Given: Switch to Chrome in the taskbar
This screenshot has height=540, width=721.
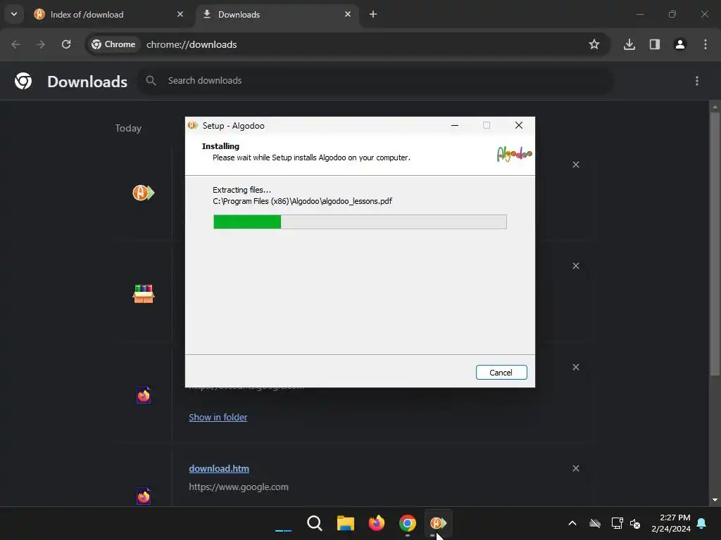Looking at the screenshot, I should [x=408, y=523].
